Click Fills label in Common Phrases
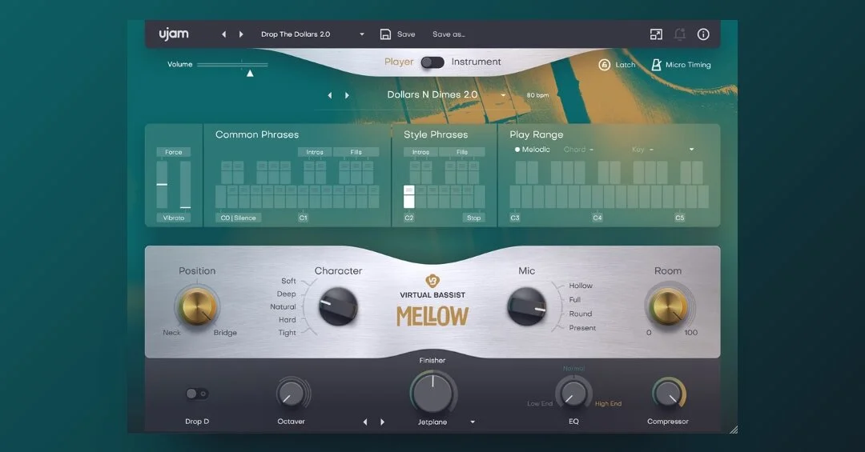 click(356, 152)
